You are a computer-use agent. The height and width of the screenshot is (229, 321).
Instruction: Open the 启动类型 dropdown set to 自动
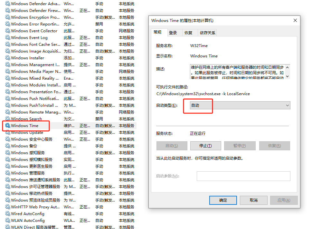(240, 105)
